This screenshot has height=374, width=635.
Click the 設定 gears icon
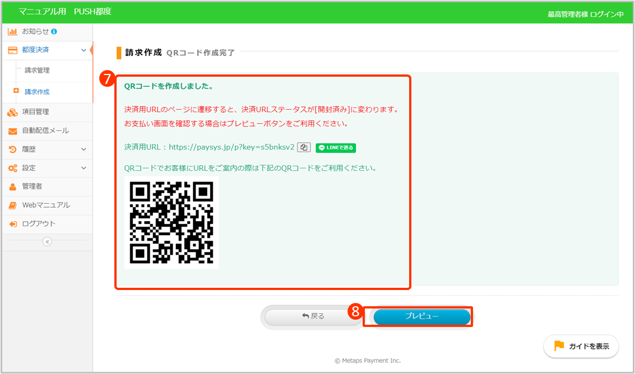click(12, 168)
